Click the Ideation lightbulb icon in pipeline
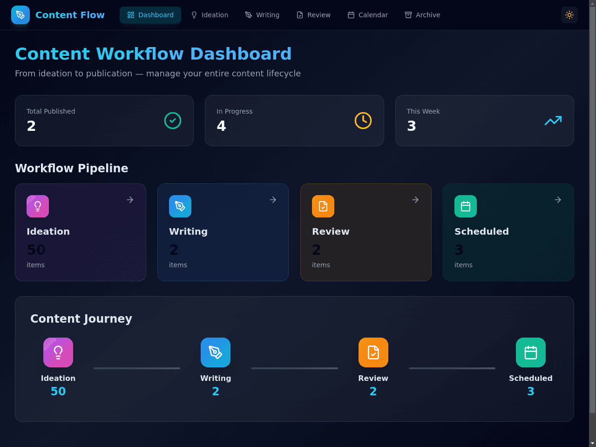This screenshot has height=447, width=596. 38,206
